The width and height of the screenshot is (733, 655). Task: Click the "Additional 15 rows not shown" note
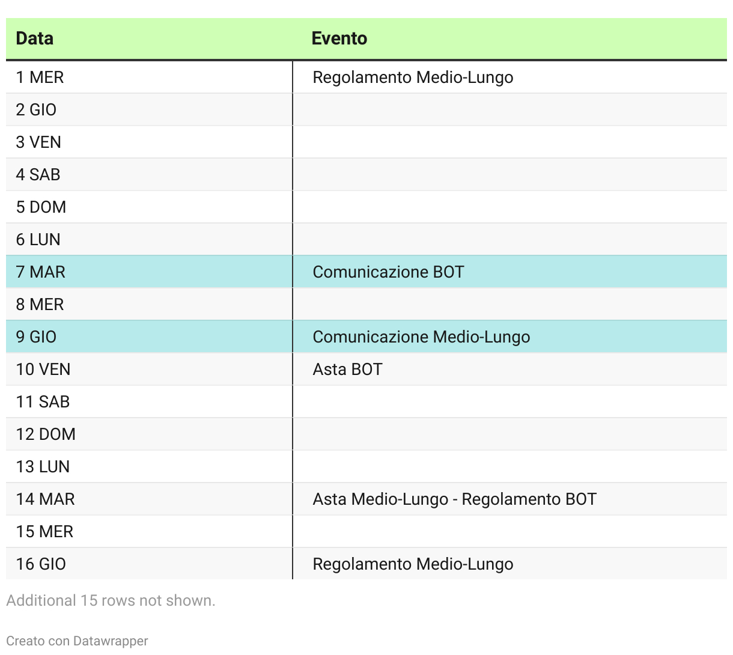click(x=111, y=600)
